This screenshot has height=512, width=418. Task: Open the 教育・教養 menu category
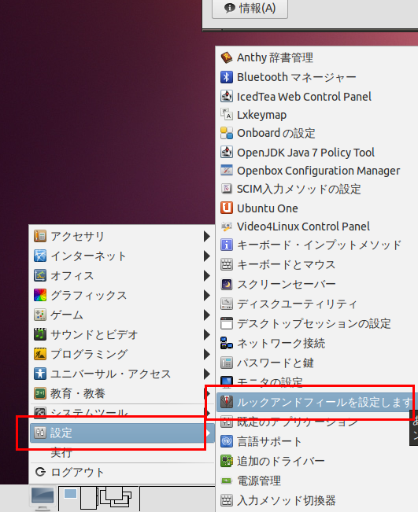click(x=122, y=393)
